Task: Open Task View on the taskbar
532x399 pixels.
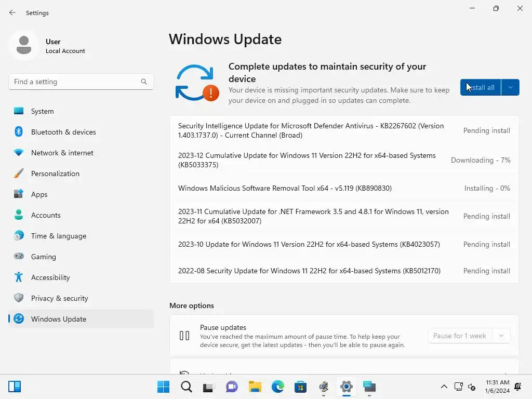Action: pyautogui.click(x=209, y=387)
